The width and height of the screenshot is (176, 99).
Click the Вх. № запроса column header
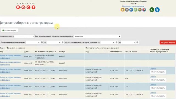click(46, 52)
